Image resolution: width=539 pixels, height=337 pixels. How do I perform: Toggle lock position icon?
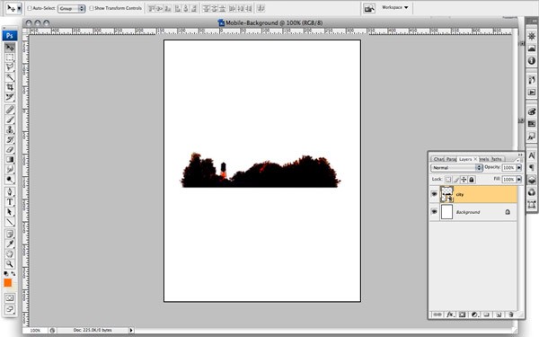point(464,179)
